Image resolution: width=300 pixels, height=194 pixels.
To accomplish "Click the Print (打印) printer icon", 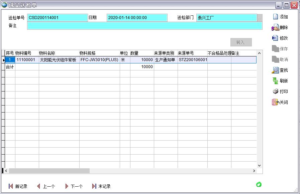I will click(275, 91).
